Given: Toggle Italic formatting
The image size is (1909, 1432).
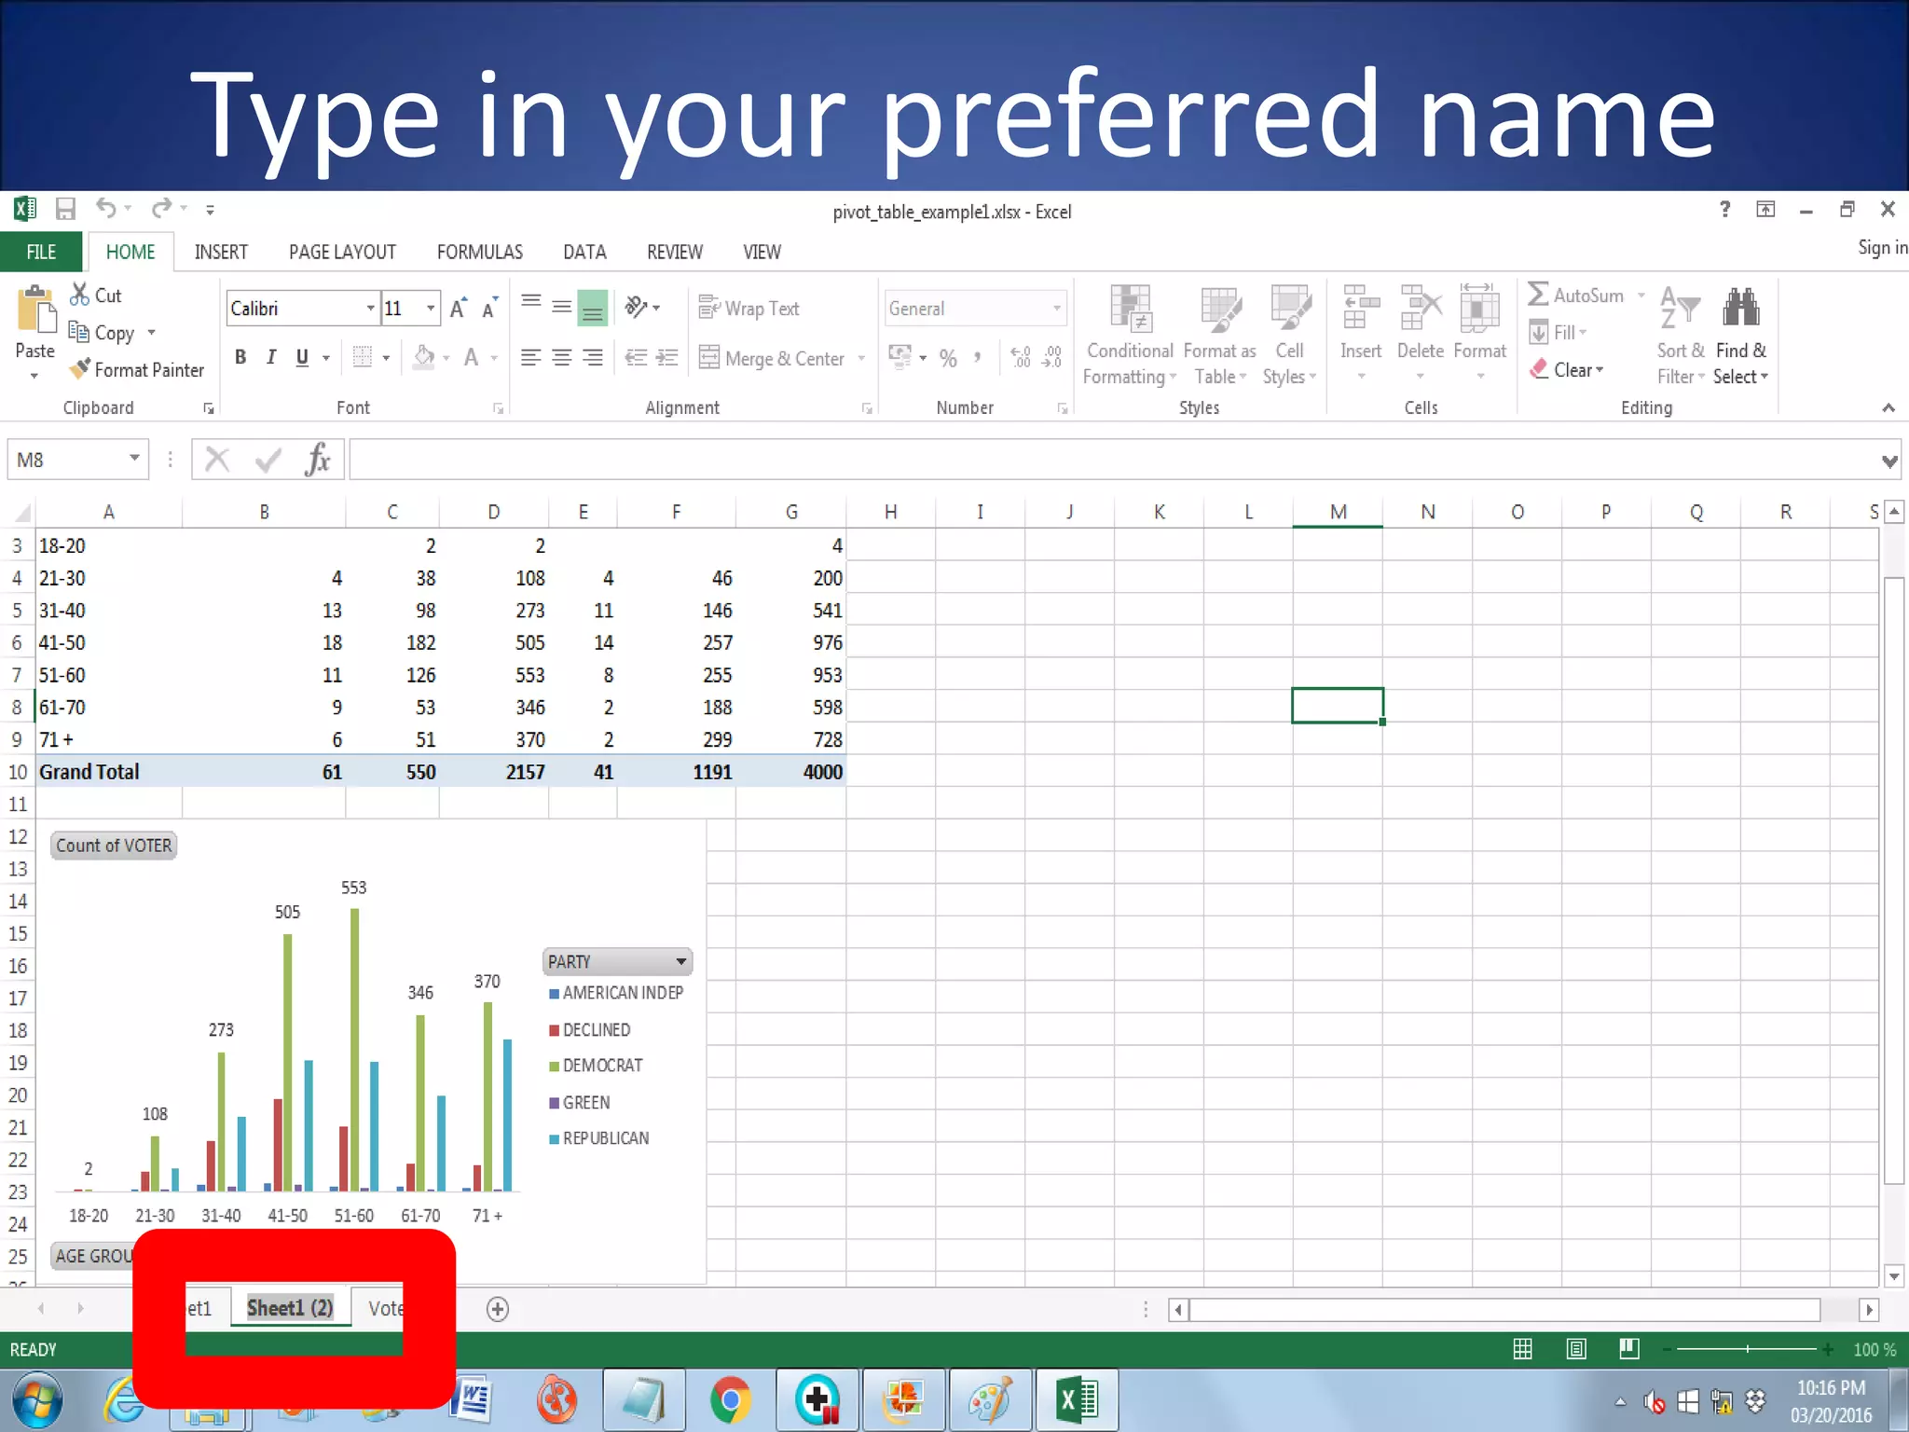Looking at the screenshot, I should [x=271, y=357].
